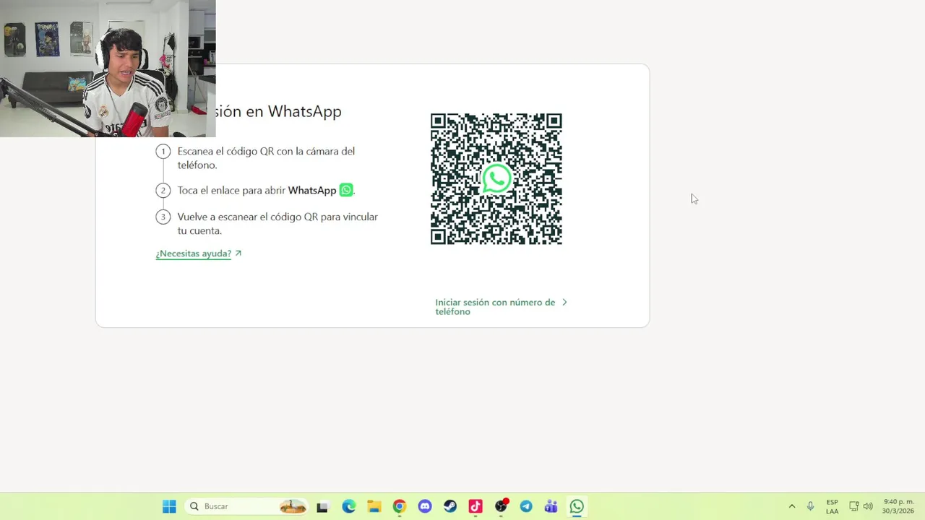Launch Microsoft Edge from the taskbar

click(x=348, y=506)
